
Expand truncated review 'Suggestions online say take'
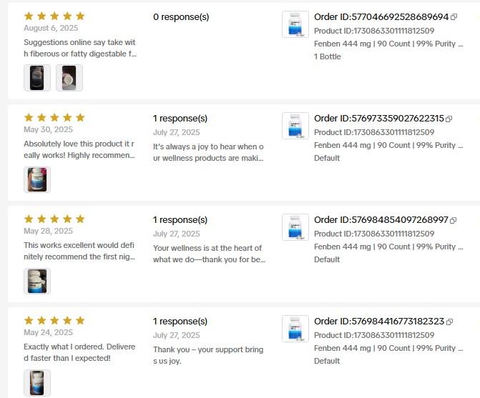[x=80, y=48]
